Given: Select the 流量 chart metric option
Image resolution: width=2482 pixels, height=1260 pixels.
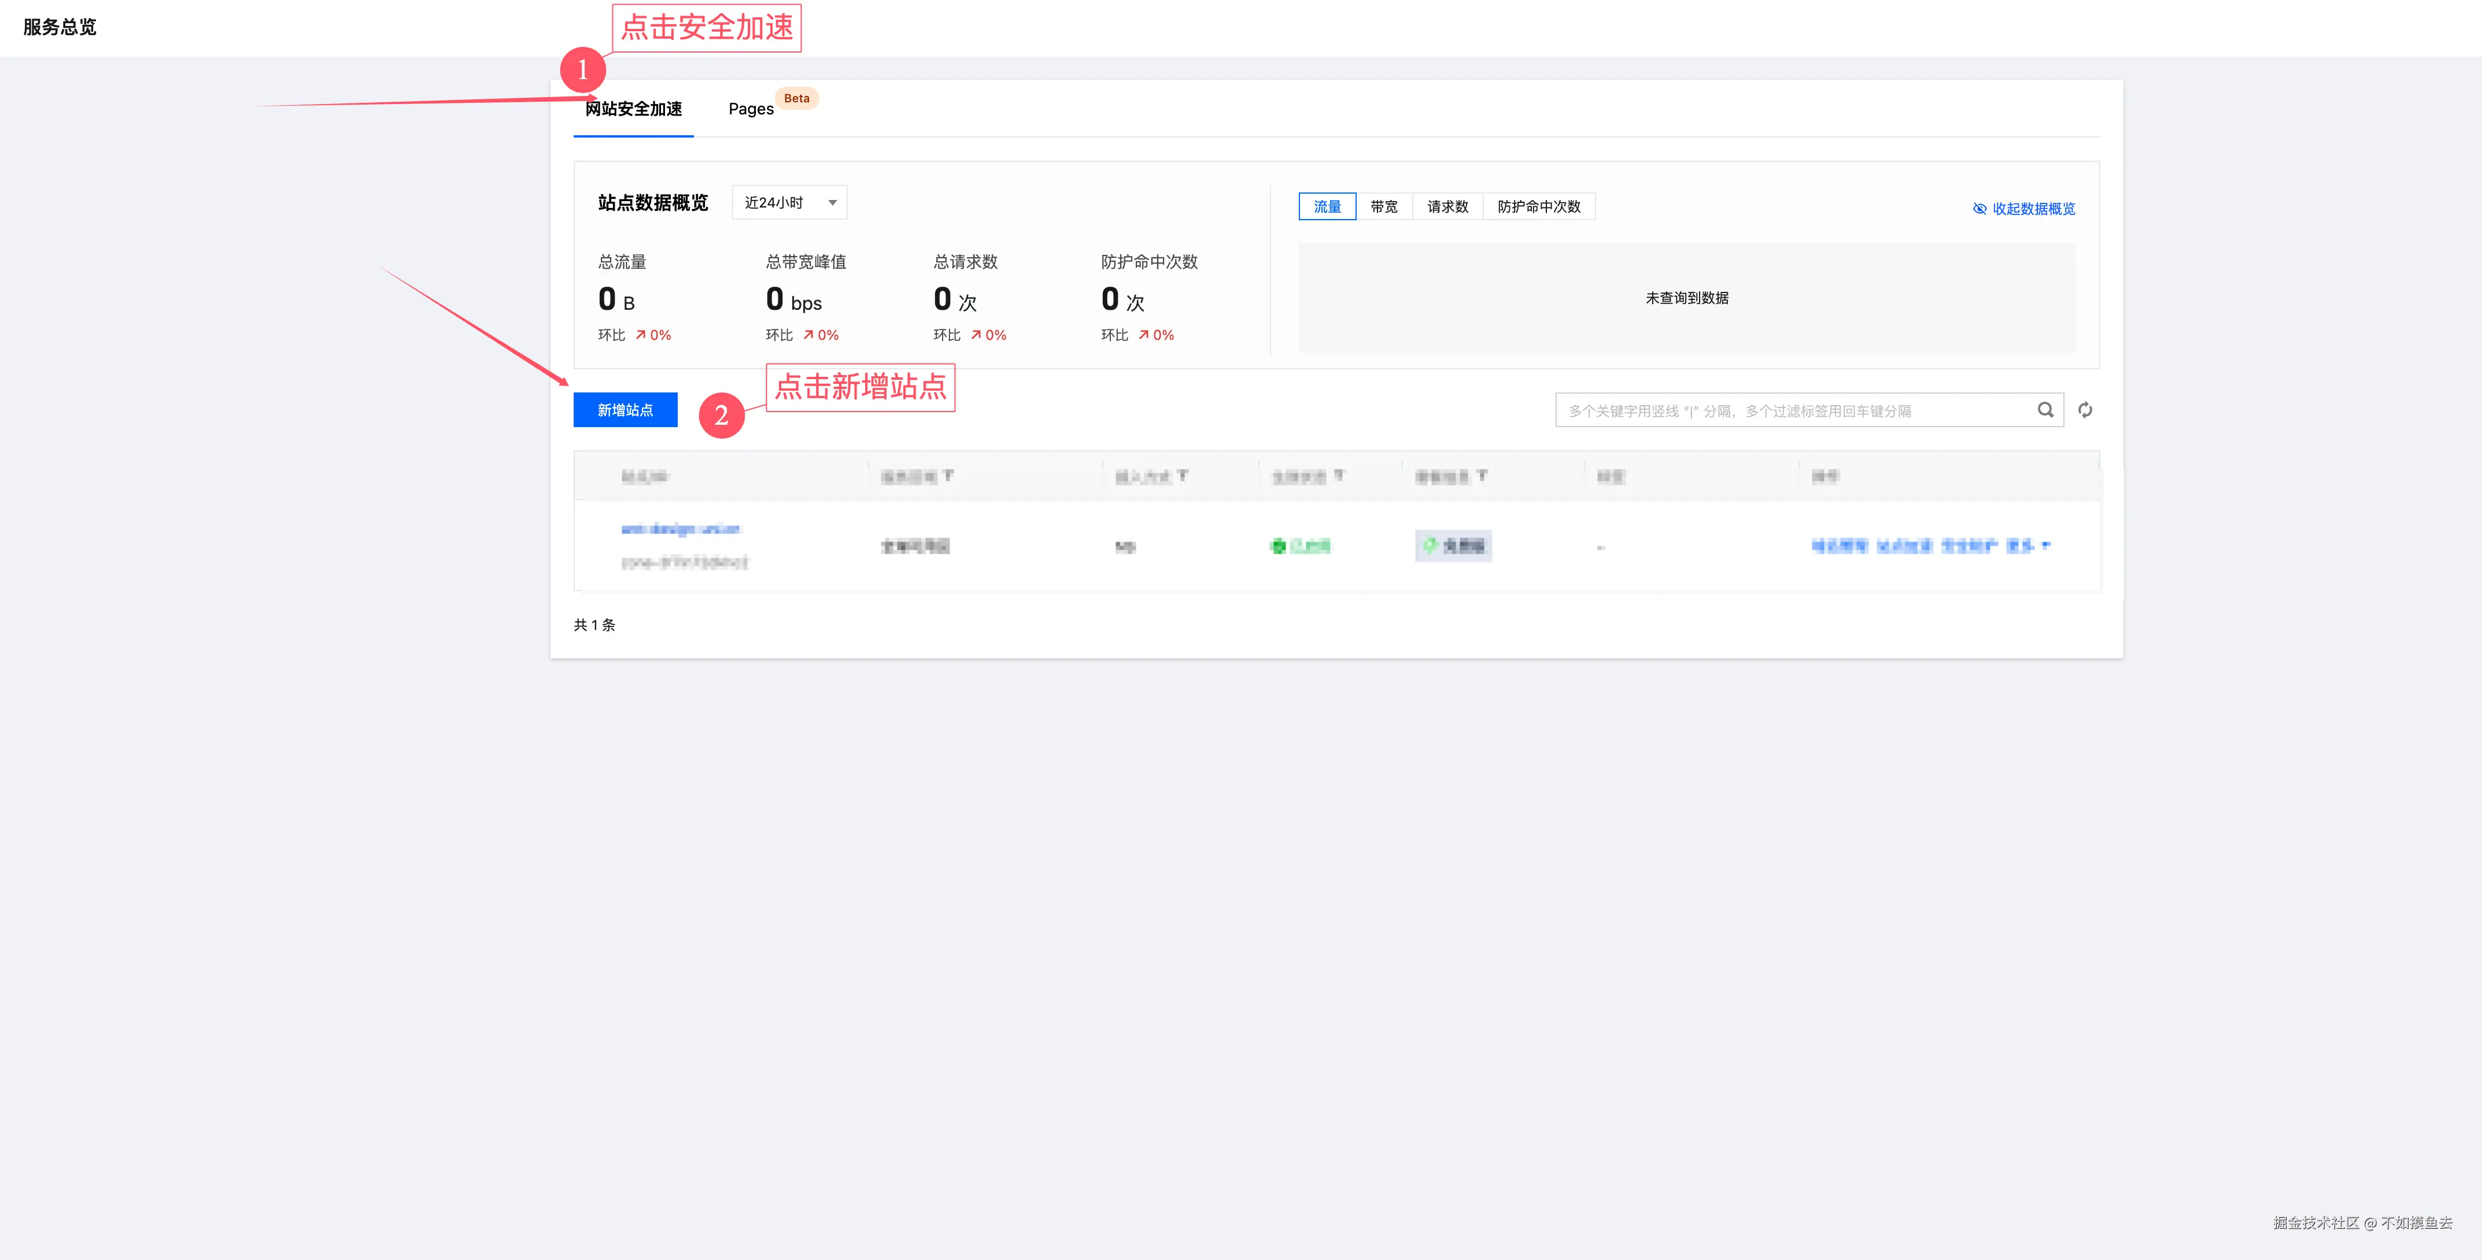Looking at the screenshot, I should (1327, 207).
